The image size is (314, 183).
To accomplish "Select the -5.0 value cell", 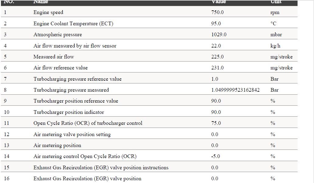I will pyautogui.click(x=216, y=157).
